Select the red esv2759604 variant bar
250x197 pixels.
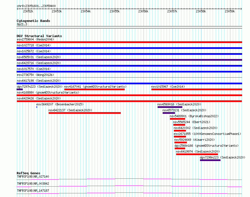(129, 42)
